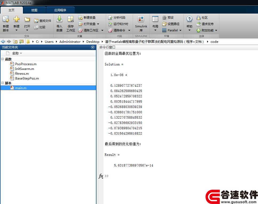Click the Help (帮助) question mark icon
This screenshot has height=204, width=258.
point(190,19)
